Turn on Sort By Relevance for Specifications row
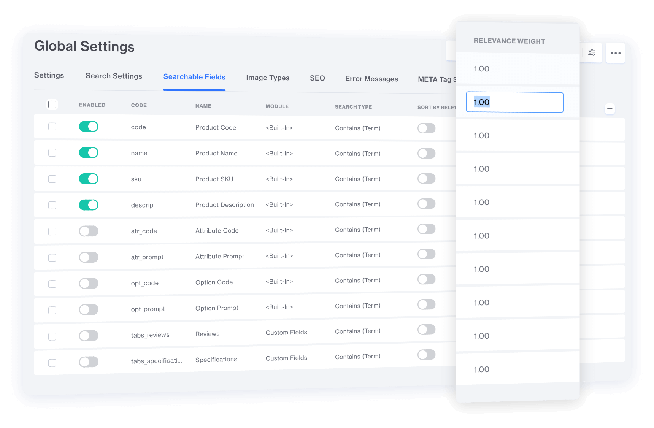The image size is (654, 428). (426, 355)
